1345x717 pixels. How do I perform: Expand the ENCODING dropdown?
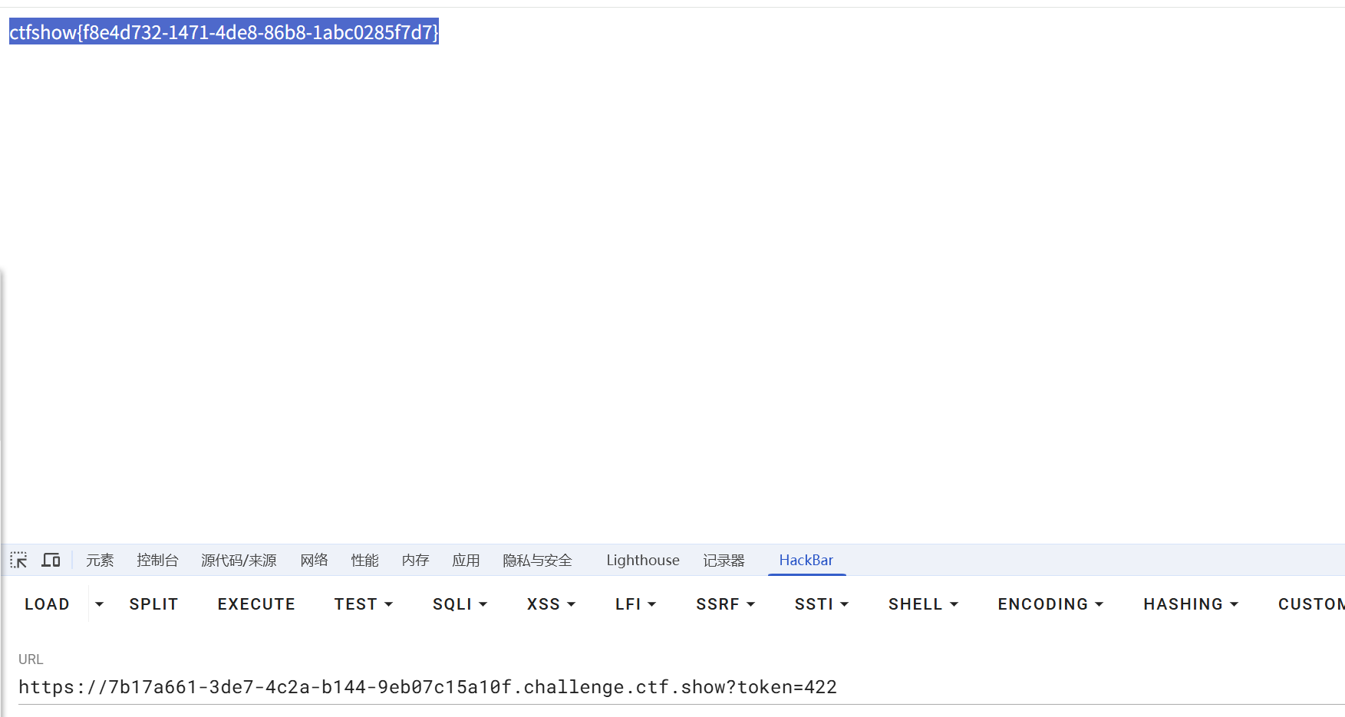click(1050, 604)
